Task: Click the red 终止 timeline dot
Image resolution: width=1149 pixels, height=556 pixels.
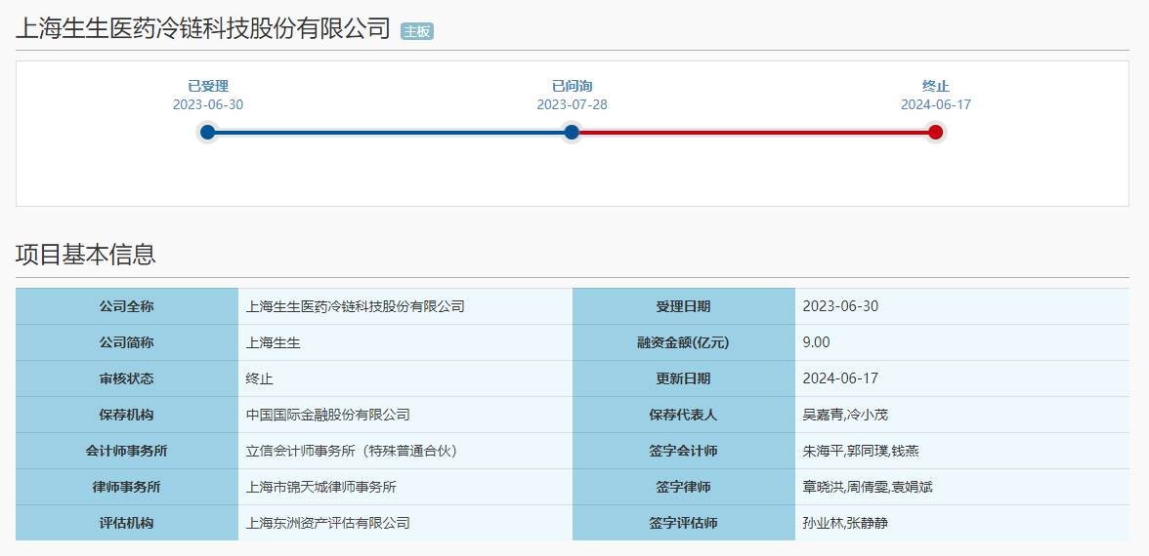Action: (x=935, y=132)
